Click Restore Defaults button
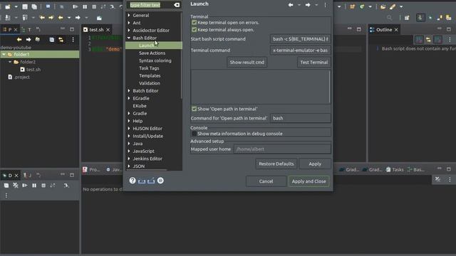The image size is (456, 256). pos(276,164)
